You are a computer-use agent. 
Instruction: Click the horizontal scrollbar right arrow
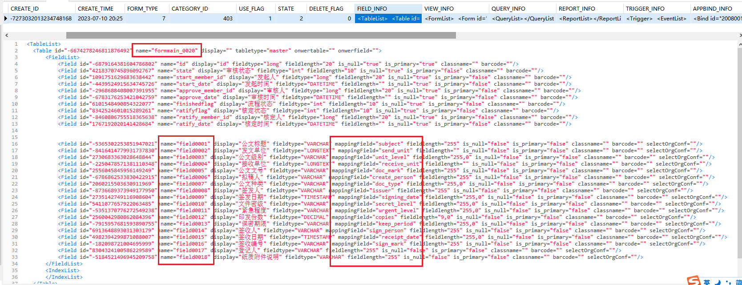tap(740, 35)
